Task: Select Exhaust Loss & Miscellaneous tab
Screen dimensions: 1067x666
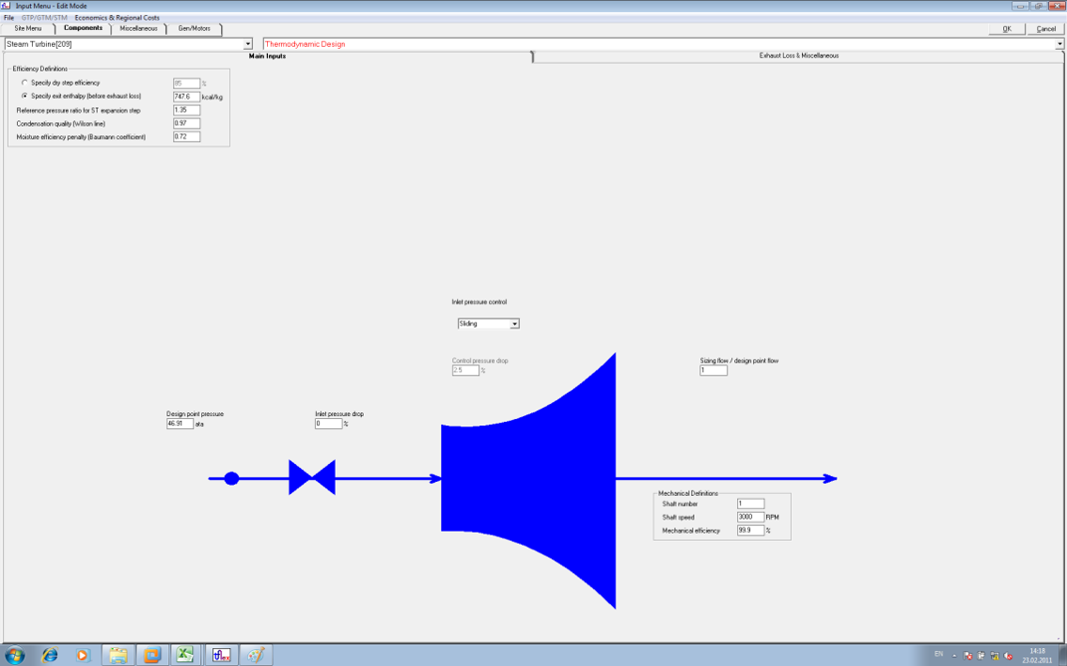Action: click(799, 55)
